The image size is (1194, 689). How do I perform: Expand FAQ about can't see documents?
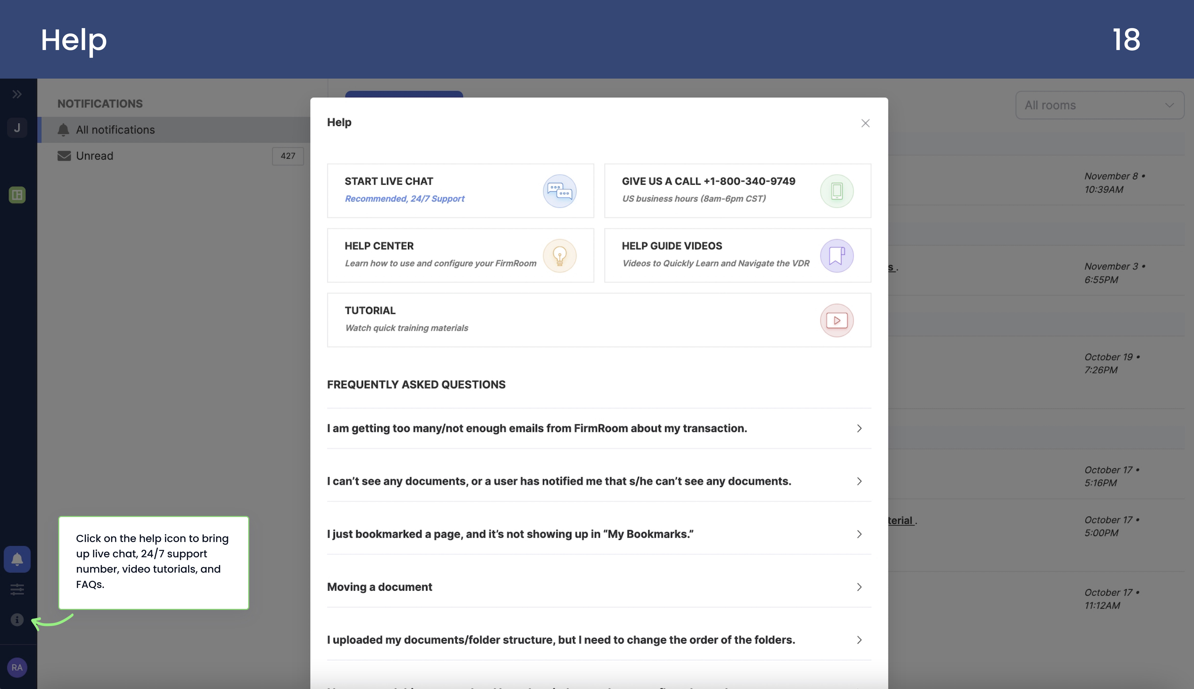tap(599, 481)
